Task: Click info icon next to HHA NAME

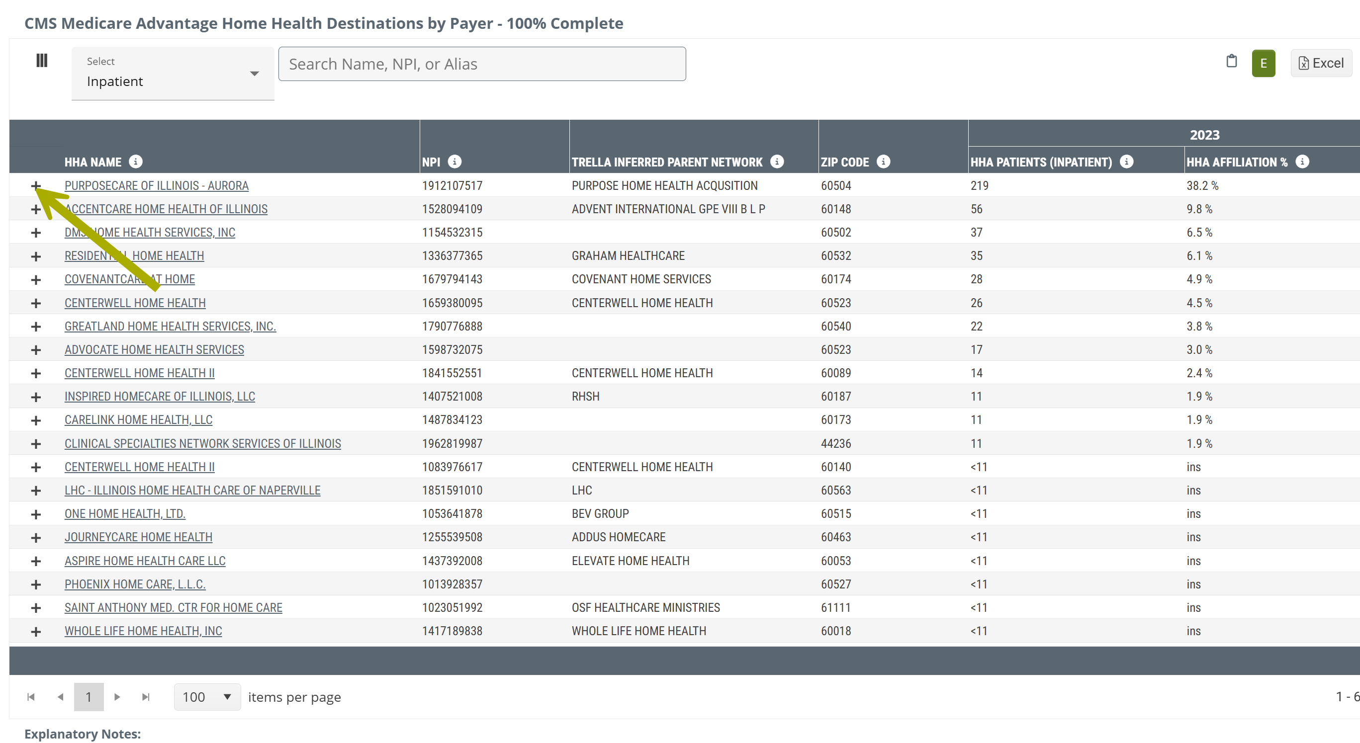Action: point(136,162)
